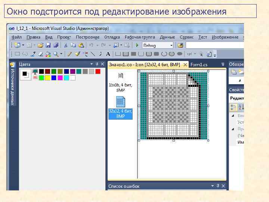The width and height of the screenshot is (269, 202).
Task: Click the Paste clipboard icon
Action: [x=81, y=45]
